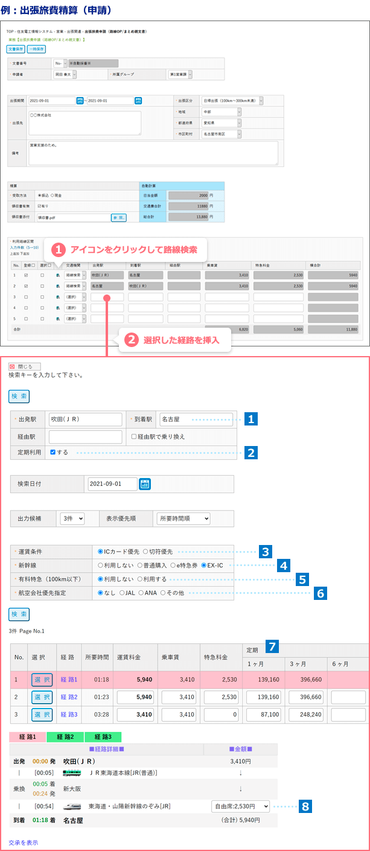
Task: Check 経由駅で乗り換え option
Action: point(134,436)
